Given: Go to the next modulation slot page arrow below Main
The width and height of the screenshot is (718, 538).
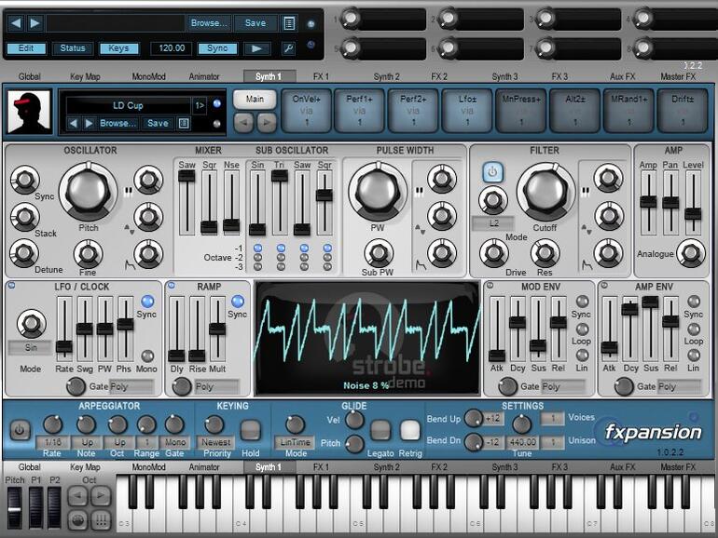Looking at the screenshot, I should click(x=267, y=123).
